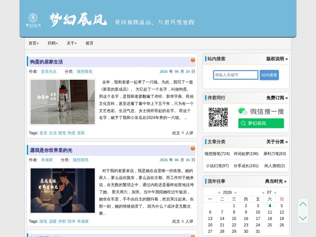Click the WeChat QR code image
Image resolution: width=316 pixels, height=237 pixels.
pyautogui.click(x=218, y=117)
